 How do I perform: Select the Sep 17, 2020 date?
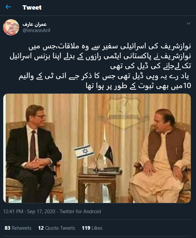[41, 212]
